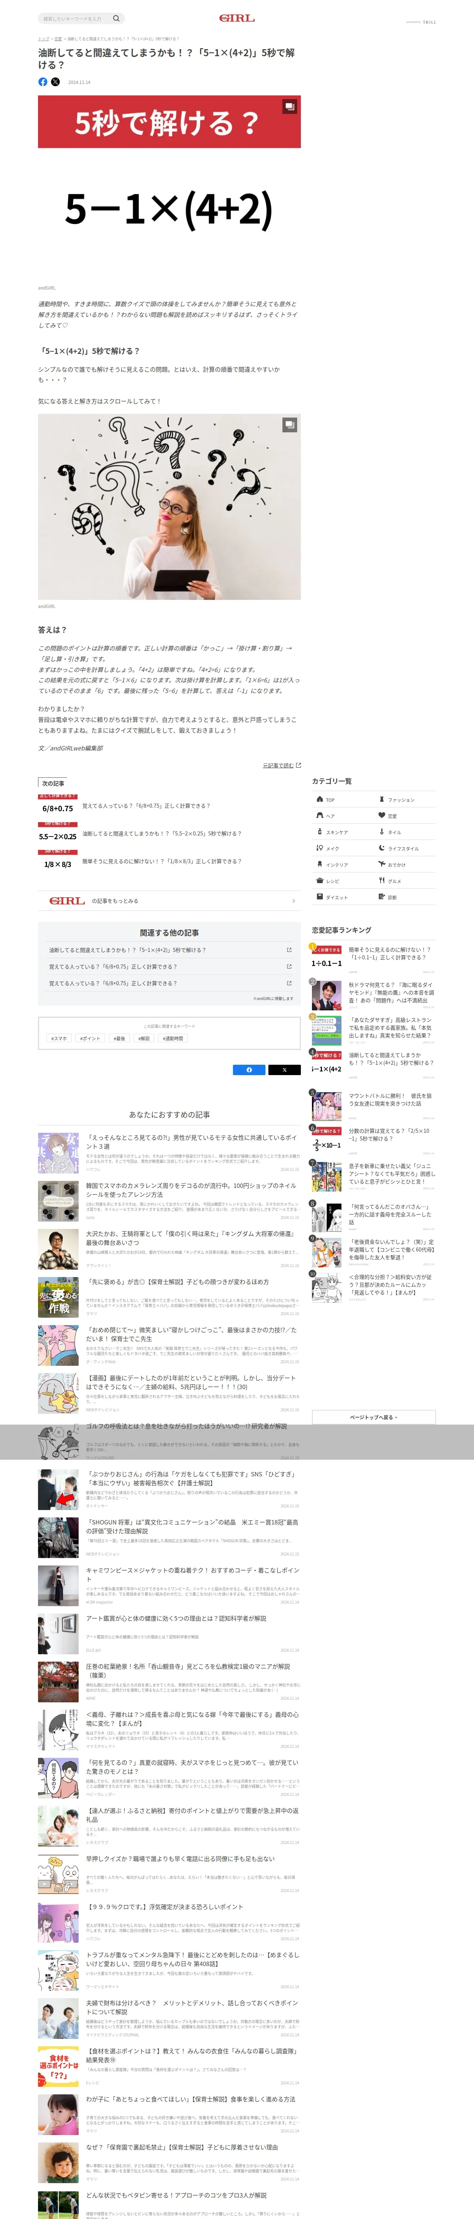Open 恋愛 category heart icon
The height and width of the screenshot is (2219, 474).
(382, 816)
